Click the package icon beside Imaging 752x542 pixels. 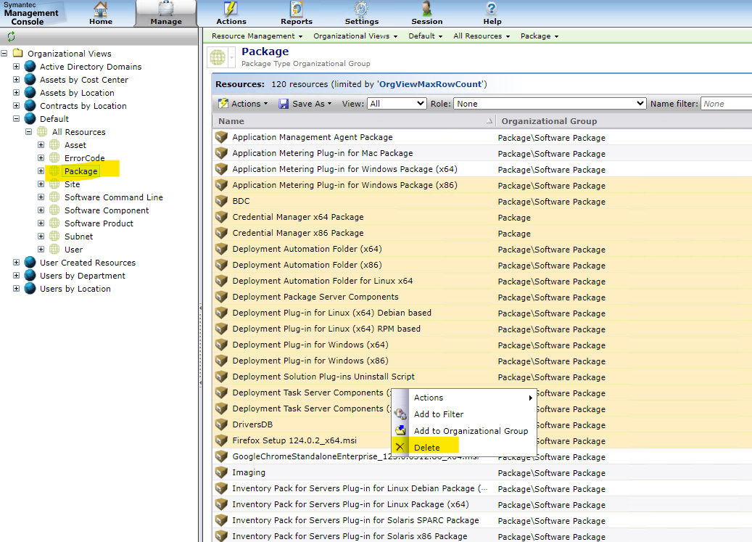tap(221, 472)
